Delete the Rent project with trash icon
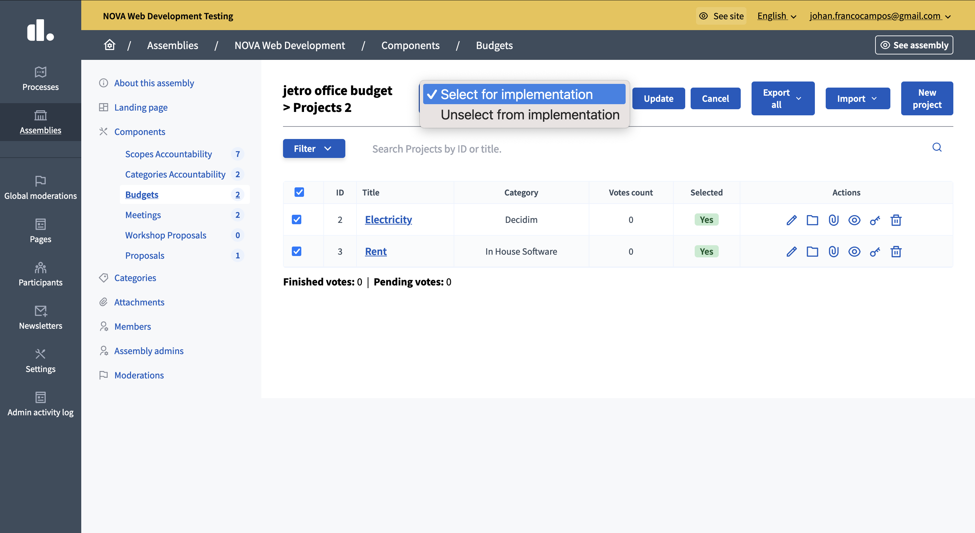975x533 pixels. [896, 252]
